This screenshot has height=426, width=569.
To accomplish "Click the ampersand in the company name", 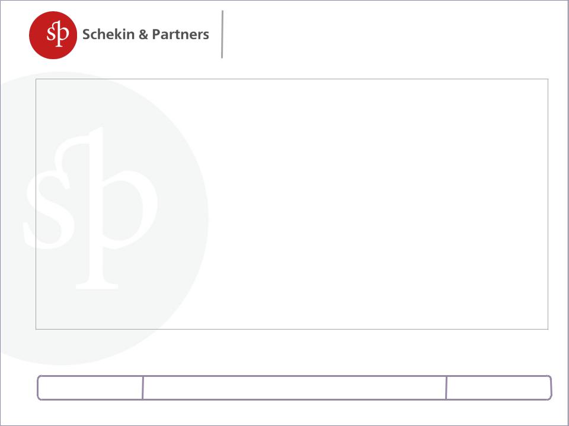I will (143, 34).
